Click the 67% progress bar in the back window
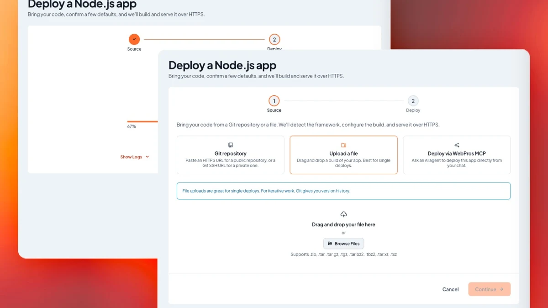This screenshot has width=548, height=308. click(142, 121)
